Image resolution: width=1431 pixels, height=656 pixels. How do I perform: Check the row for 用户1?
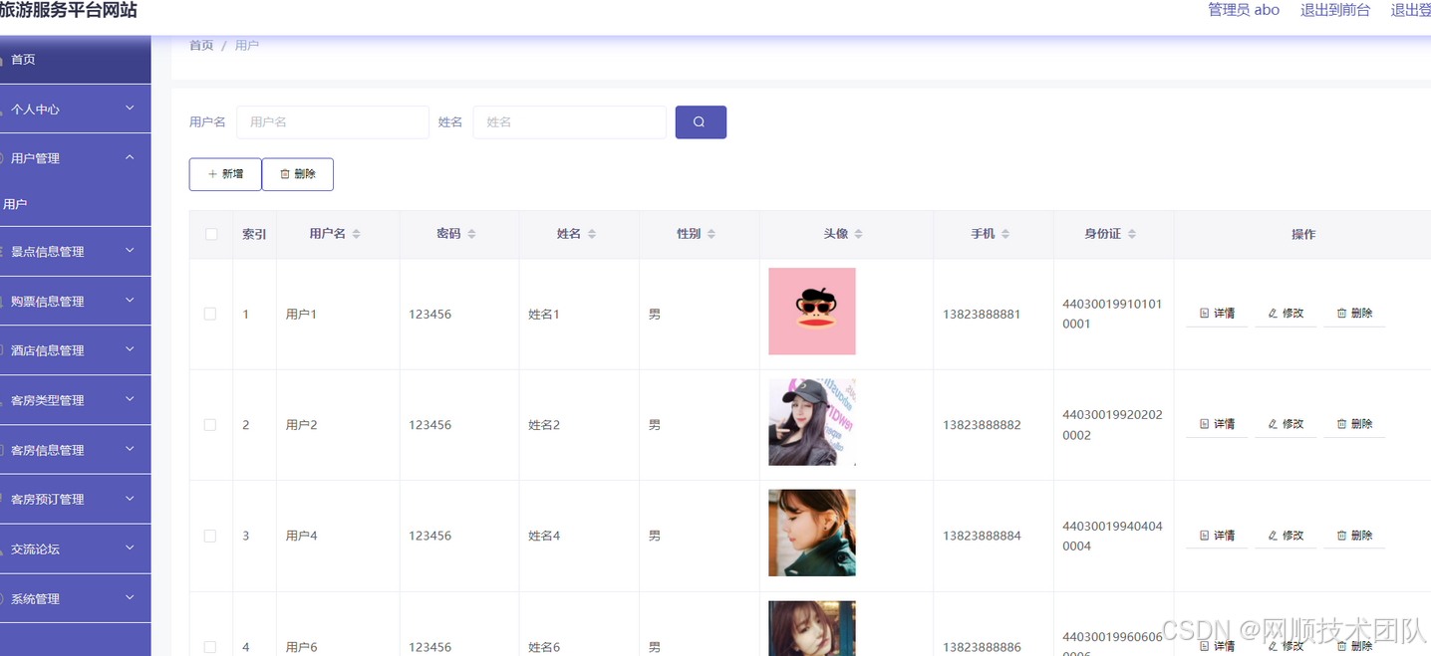(x=210, y=314)
